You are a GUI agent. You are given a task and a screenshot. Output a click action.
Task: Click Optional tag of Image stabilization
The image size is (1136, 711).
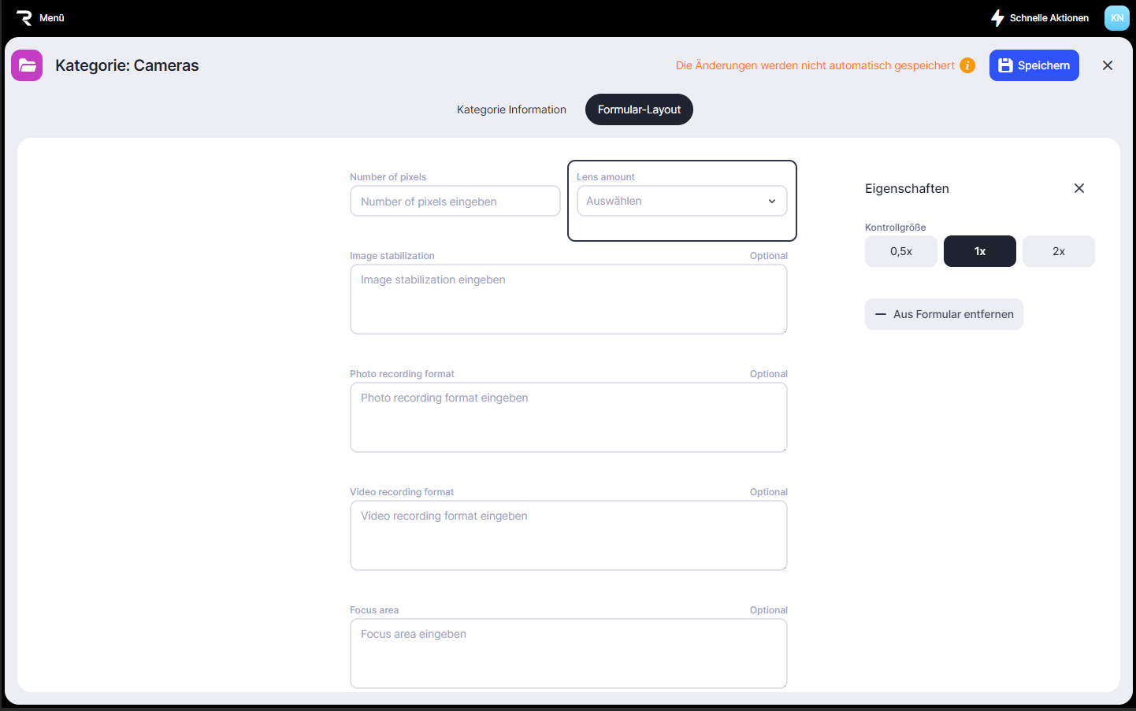(x=769, y=256)
